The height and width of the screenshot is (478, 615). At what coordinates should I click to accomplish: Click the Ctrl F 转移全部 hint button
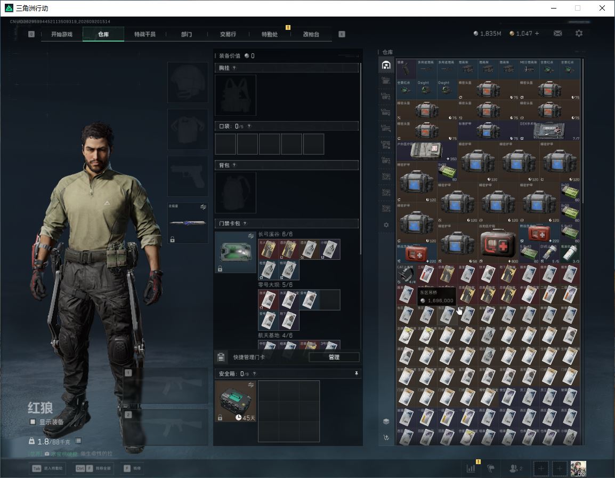[x=93, y=468]
